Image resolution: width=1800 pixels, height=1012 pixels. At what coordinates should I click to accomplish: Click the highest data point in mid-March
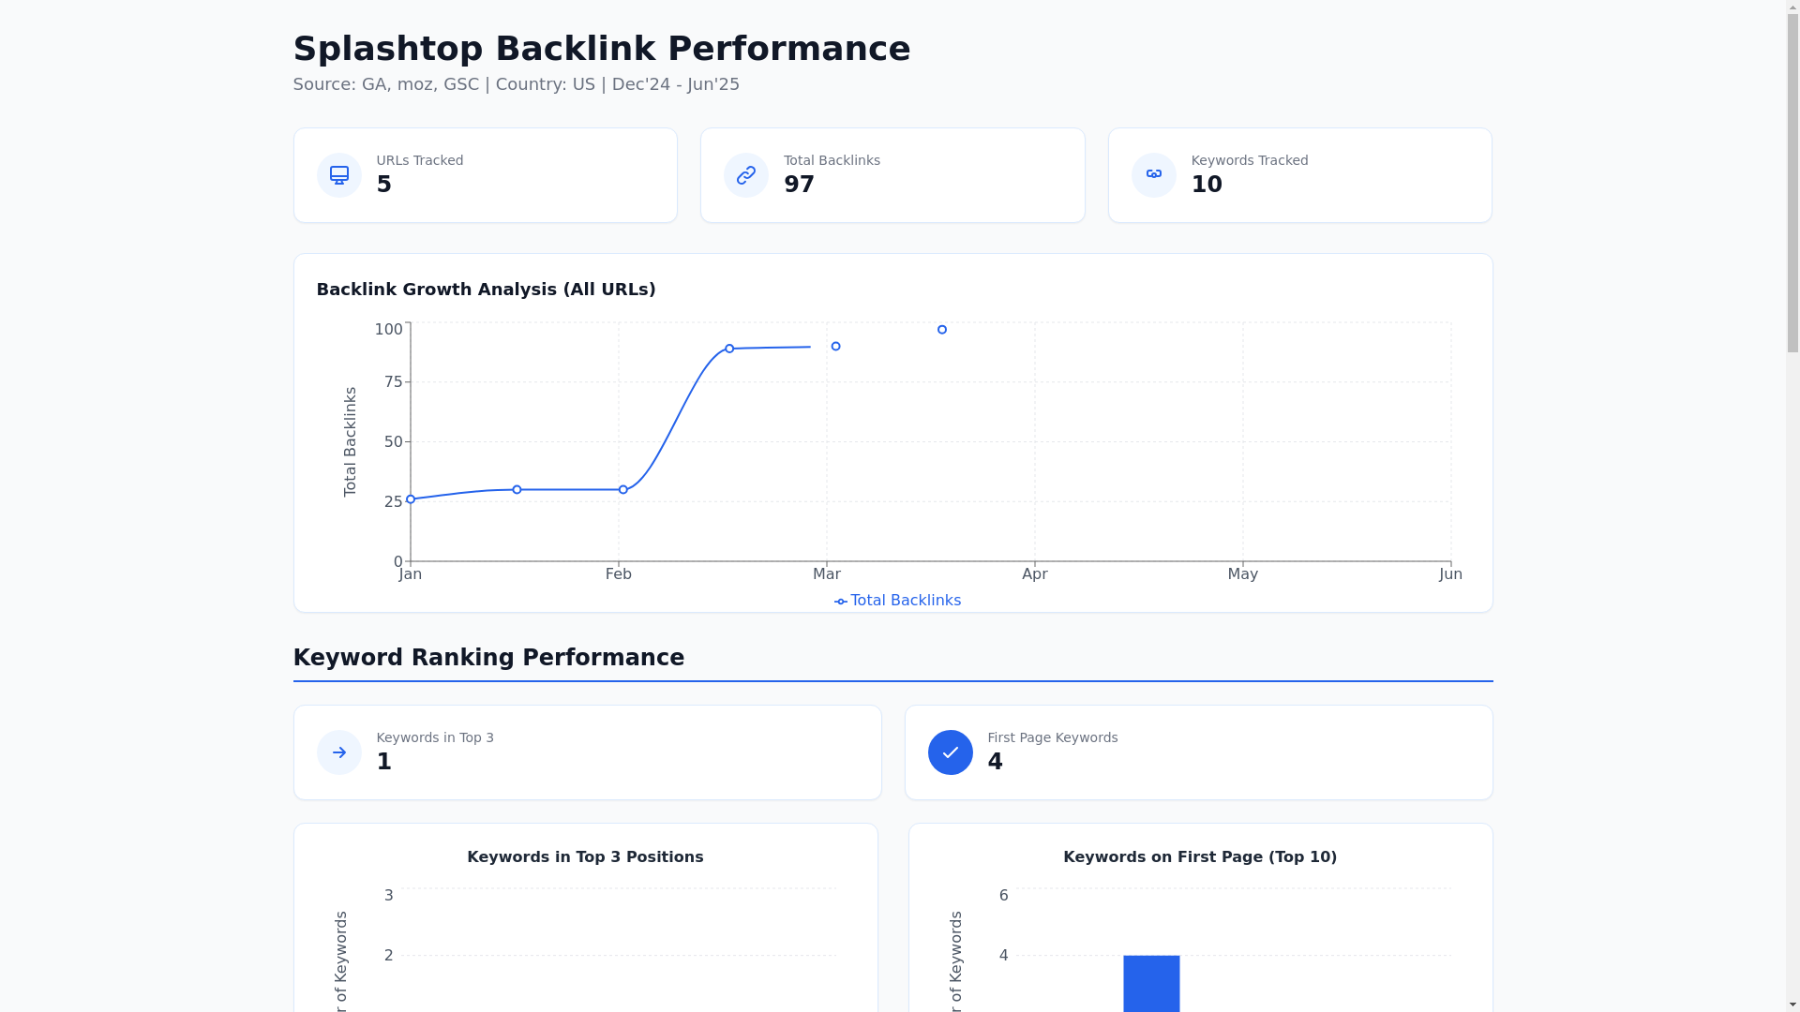click(x=942, y=330)
